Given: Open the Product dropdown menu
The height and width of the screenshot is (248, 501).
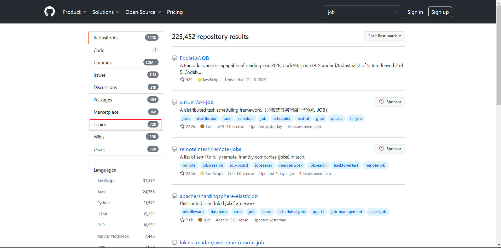Looking at the screenshot, I should [74, 12].
